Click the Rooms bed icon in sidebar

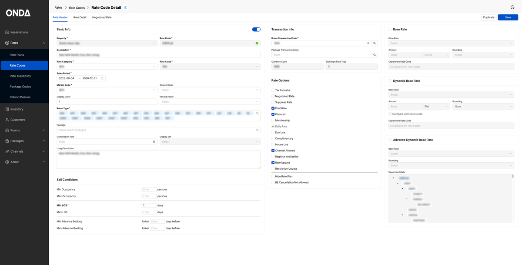pos(7,130)
